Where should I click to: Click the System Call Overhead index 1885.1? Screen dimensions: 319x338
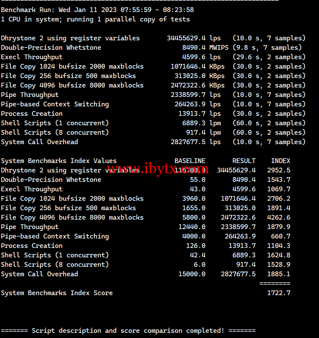(x=278, y=274)
